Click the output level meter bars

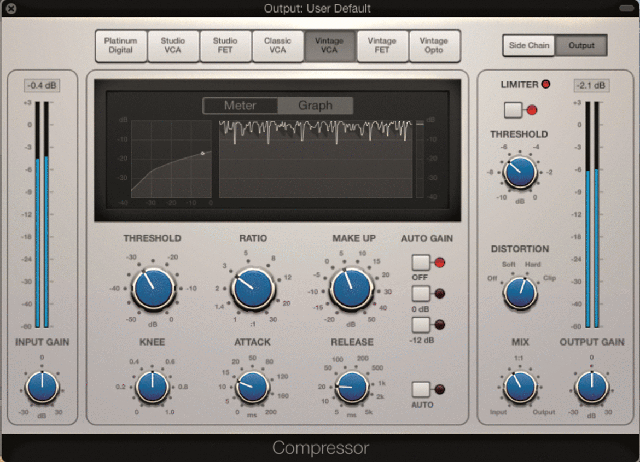coord(592,214)
